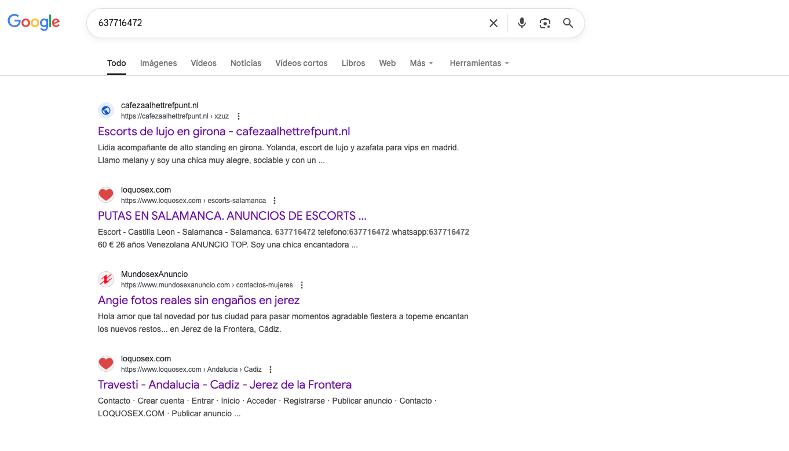Clear the search box with the X icon
Viewport: 789px width, 451px height.
click(494, 23)
